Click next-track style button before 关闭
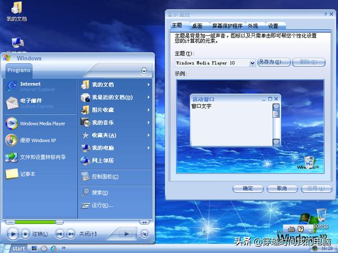 coord(71,234)
